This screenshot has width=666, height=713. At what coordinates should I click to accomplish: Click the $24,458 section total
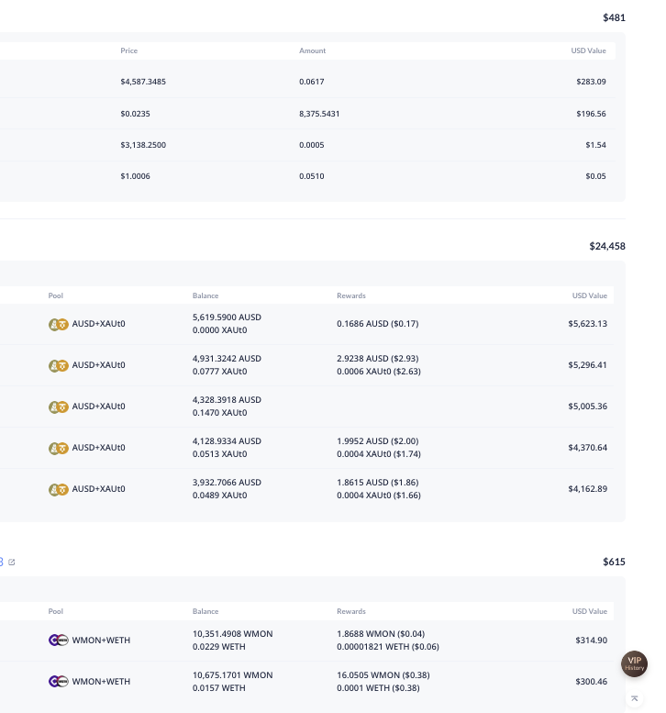(607, 246)
